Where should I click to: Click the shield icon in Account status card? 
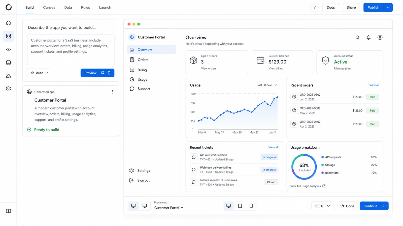(325, 61)
